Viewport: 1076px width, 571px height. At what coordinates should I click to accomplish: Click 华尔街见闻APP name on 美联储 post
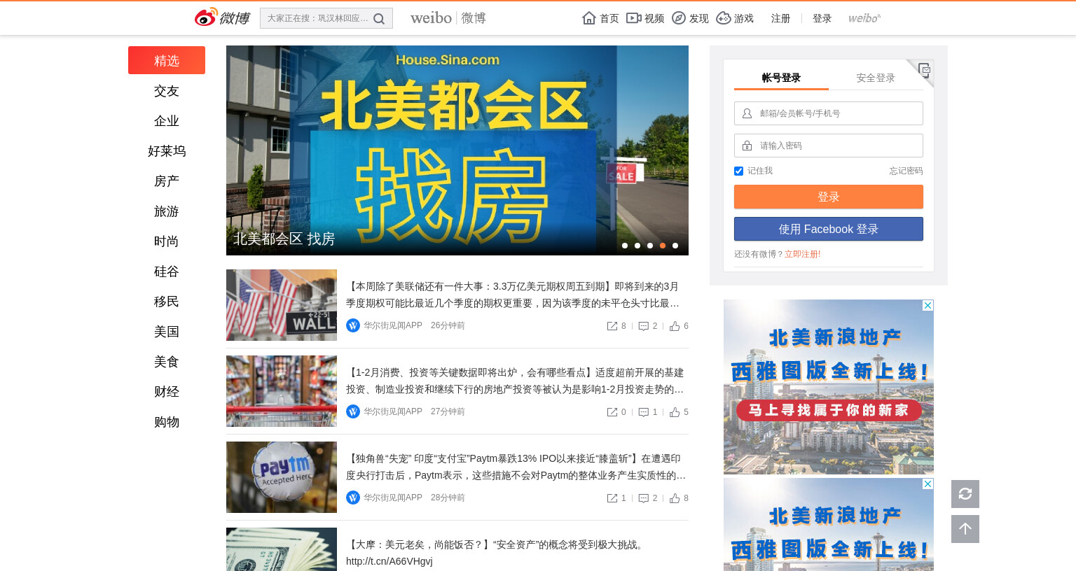coord(393,325)
